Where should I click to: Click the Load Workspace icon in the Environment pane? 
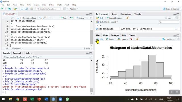[97, 18]
